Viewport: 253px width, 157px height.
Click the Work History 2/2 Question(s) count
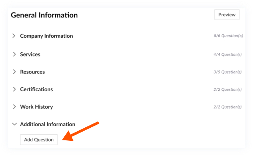point(227,107)
